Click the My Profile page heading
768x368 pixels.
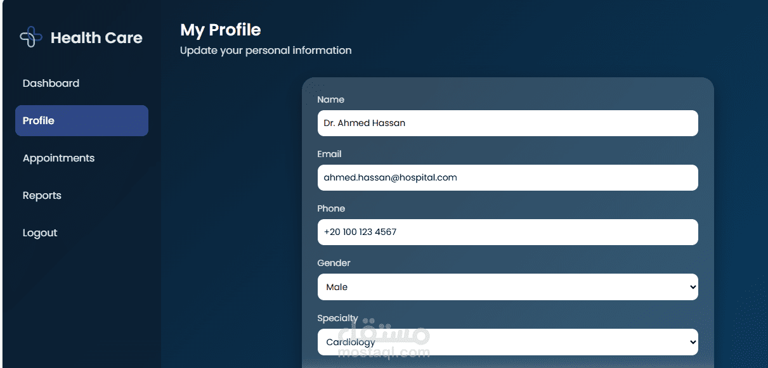(x=221, y=30)
